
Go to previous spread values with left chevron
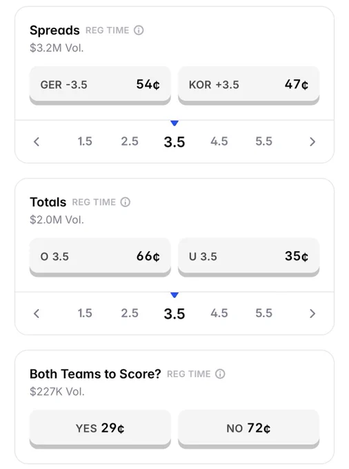(37, 141)
